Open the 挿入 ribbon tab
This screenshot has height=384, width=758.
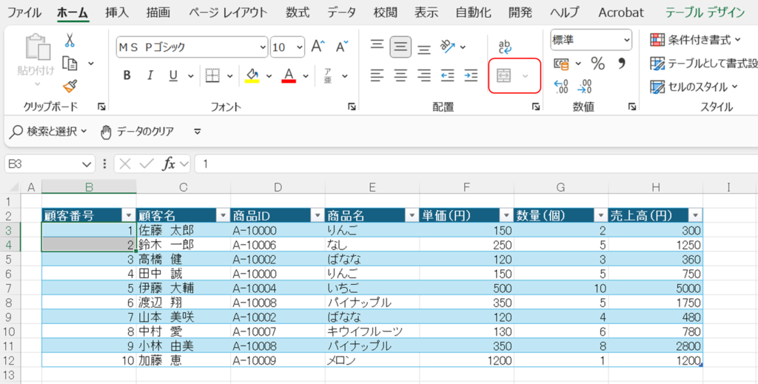pyautogui.click(x=116, y=13)
